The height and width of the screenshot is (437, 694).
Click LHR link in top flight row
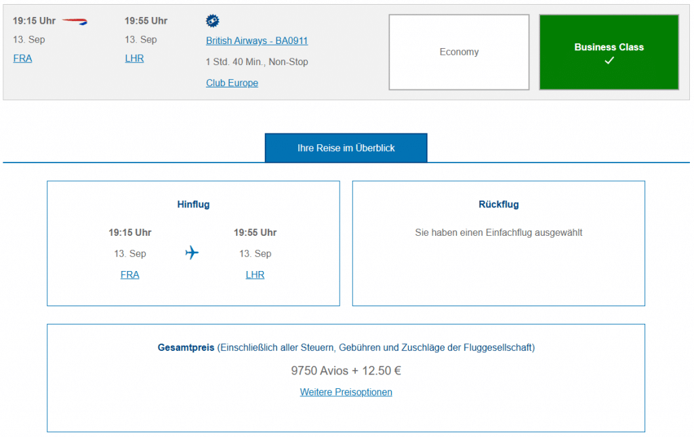click(x=134, y=58)
